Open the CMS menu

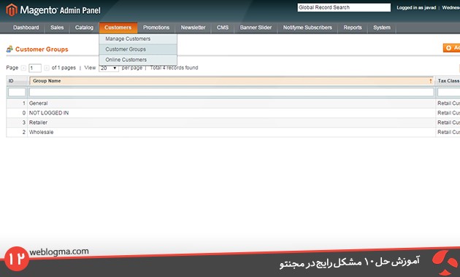click(223, 28)
